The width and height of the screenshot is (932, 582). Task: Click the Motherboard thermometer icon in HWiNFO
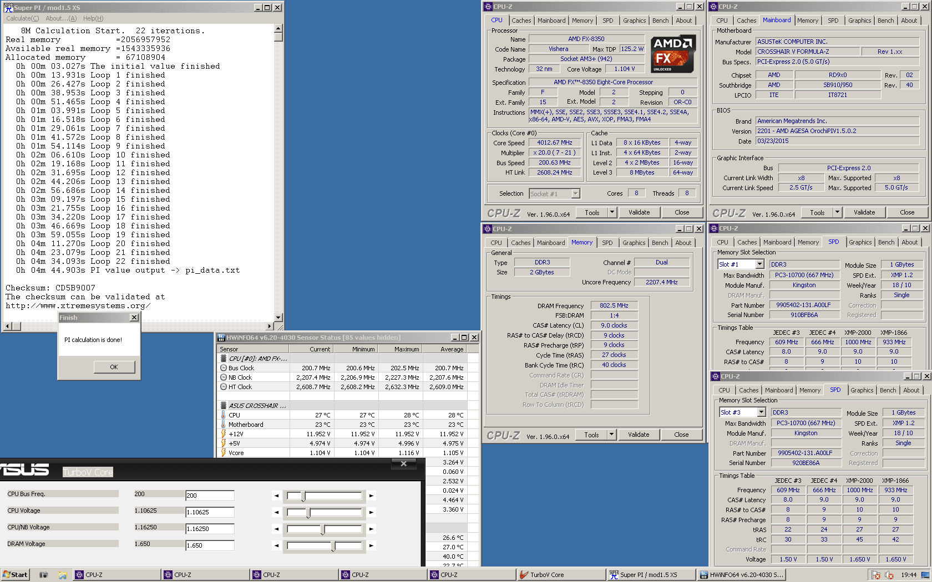(x=224, y=425)
